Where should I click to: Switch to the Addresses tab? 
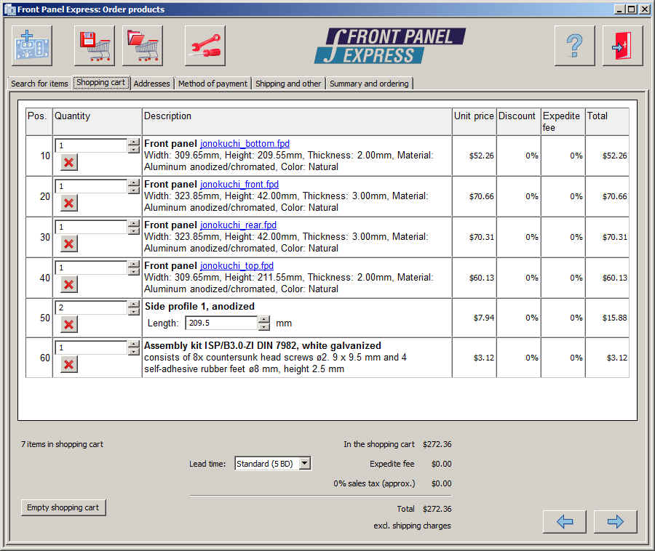tap(151, 84)
